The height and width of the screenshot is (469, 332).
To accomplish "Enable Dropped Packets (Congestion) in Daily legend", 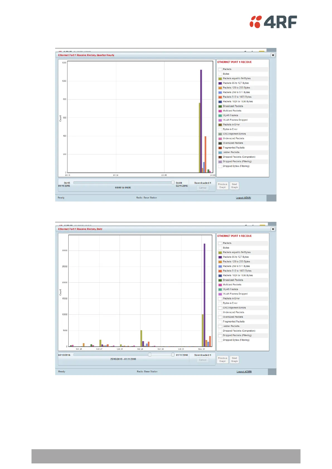I will pyautogui.click(x=220, y=331).
